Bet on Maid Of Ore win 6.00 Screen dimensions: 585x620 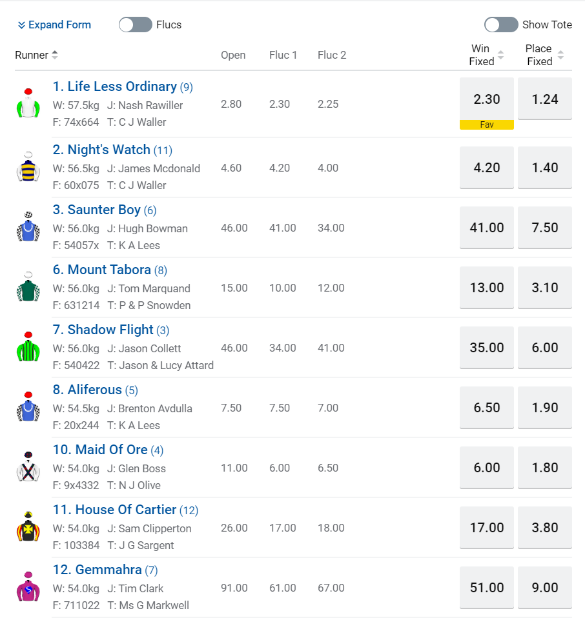tap(487, 468)
